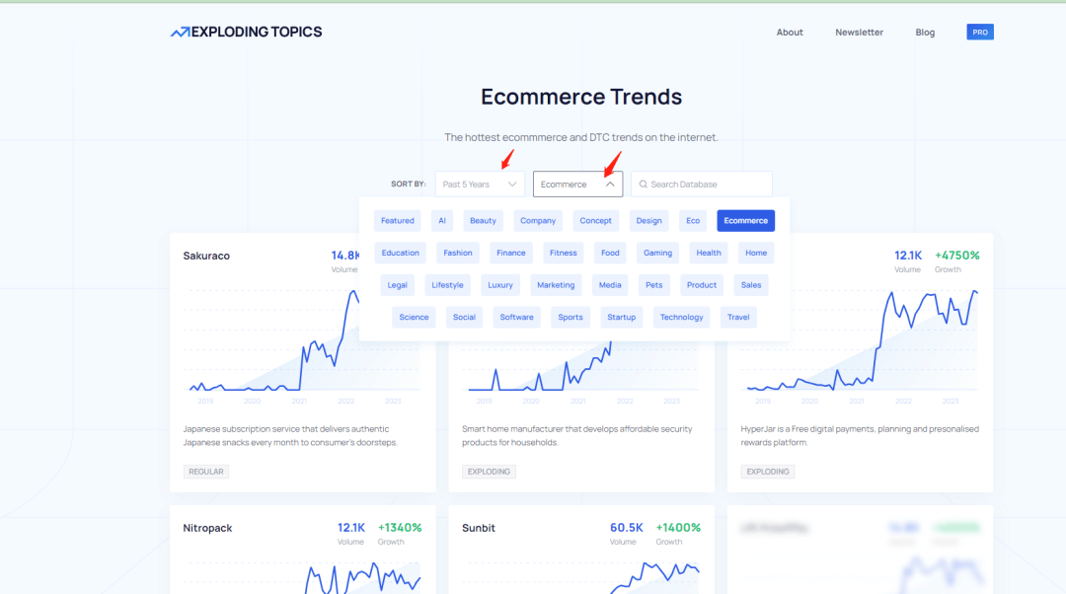
Task: Select the Featured category tag
Action: (x=398, y=221)
